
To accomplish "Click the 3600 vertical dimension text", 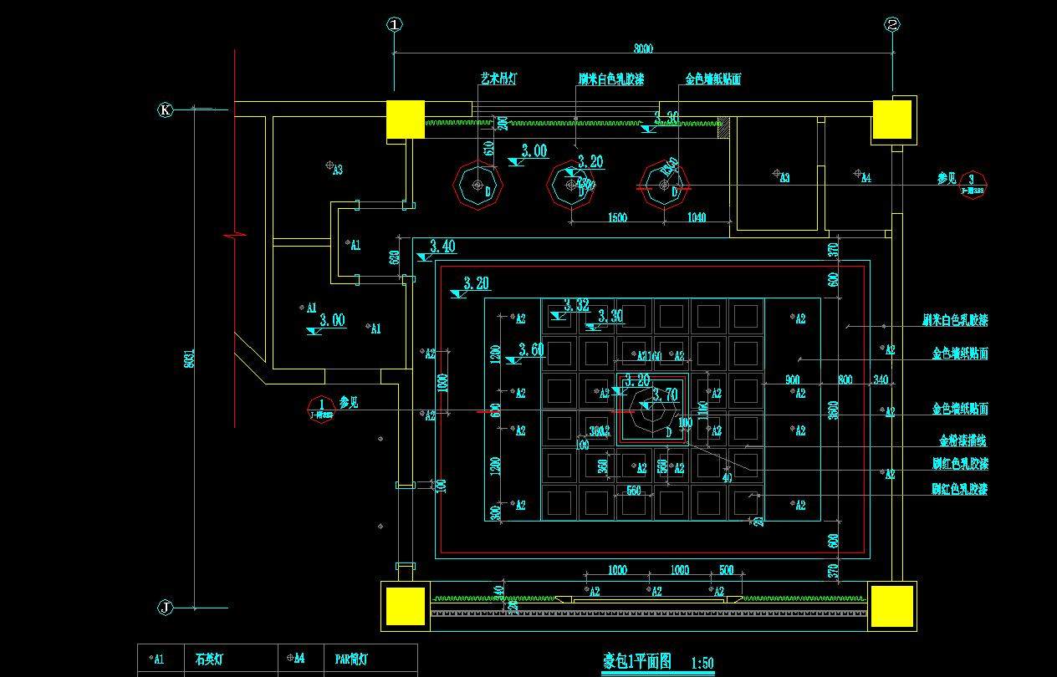I will click(833, 410).
